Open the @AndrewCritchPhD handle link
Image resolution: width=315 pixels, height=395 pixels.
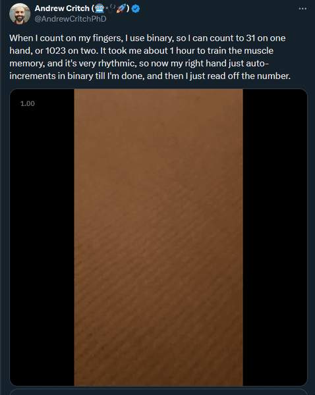point(71,19)
